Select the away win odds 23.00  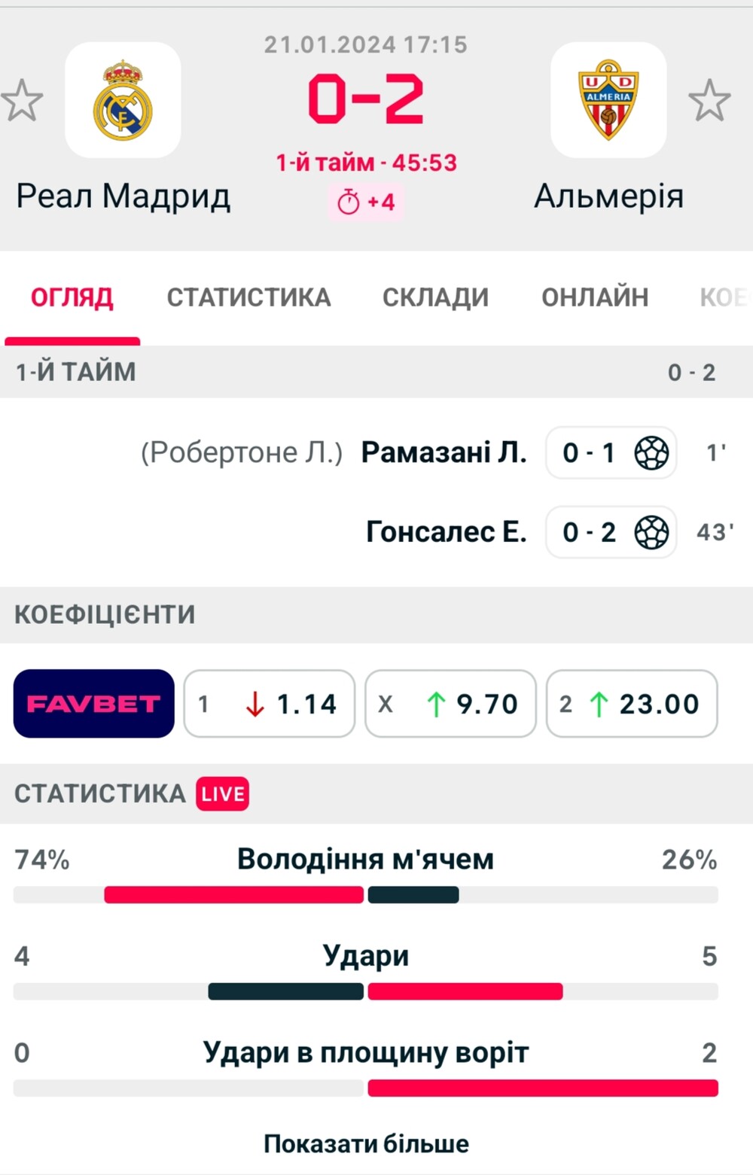point(632,703)
